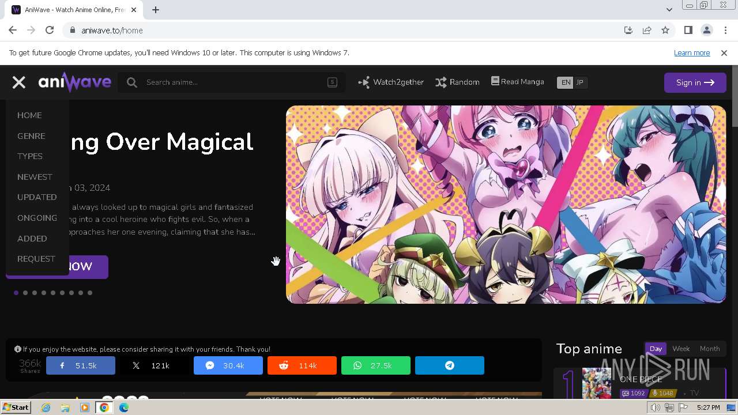
Task: Click the taskbar clock 5:27 PM
Action: click(708, 408)
